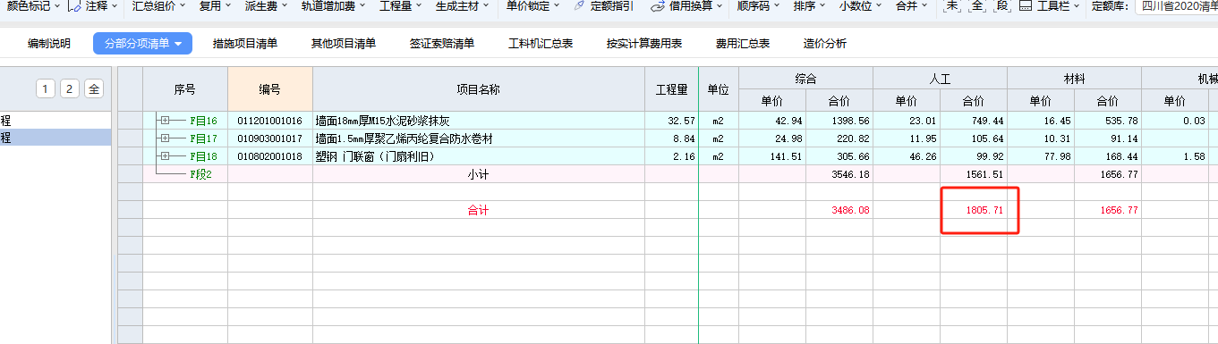1218x344 pixels.
Task: Show outline level 1 button
Action: click(x=46, y=88)
